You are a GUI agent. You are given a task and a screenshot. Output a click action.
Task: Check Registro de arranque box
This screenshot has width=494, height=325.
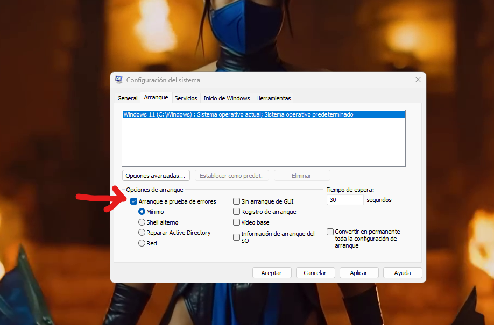point(237,212)
